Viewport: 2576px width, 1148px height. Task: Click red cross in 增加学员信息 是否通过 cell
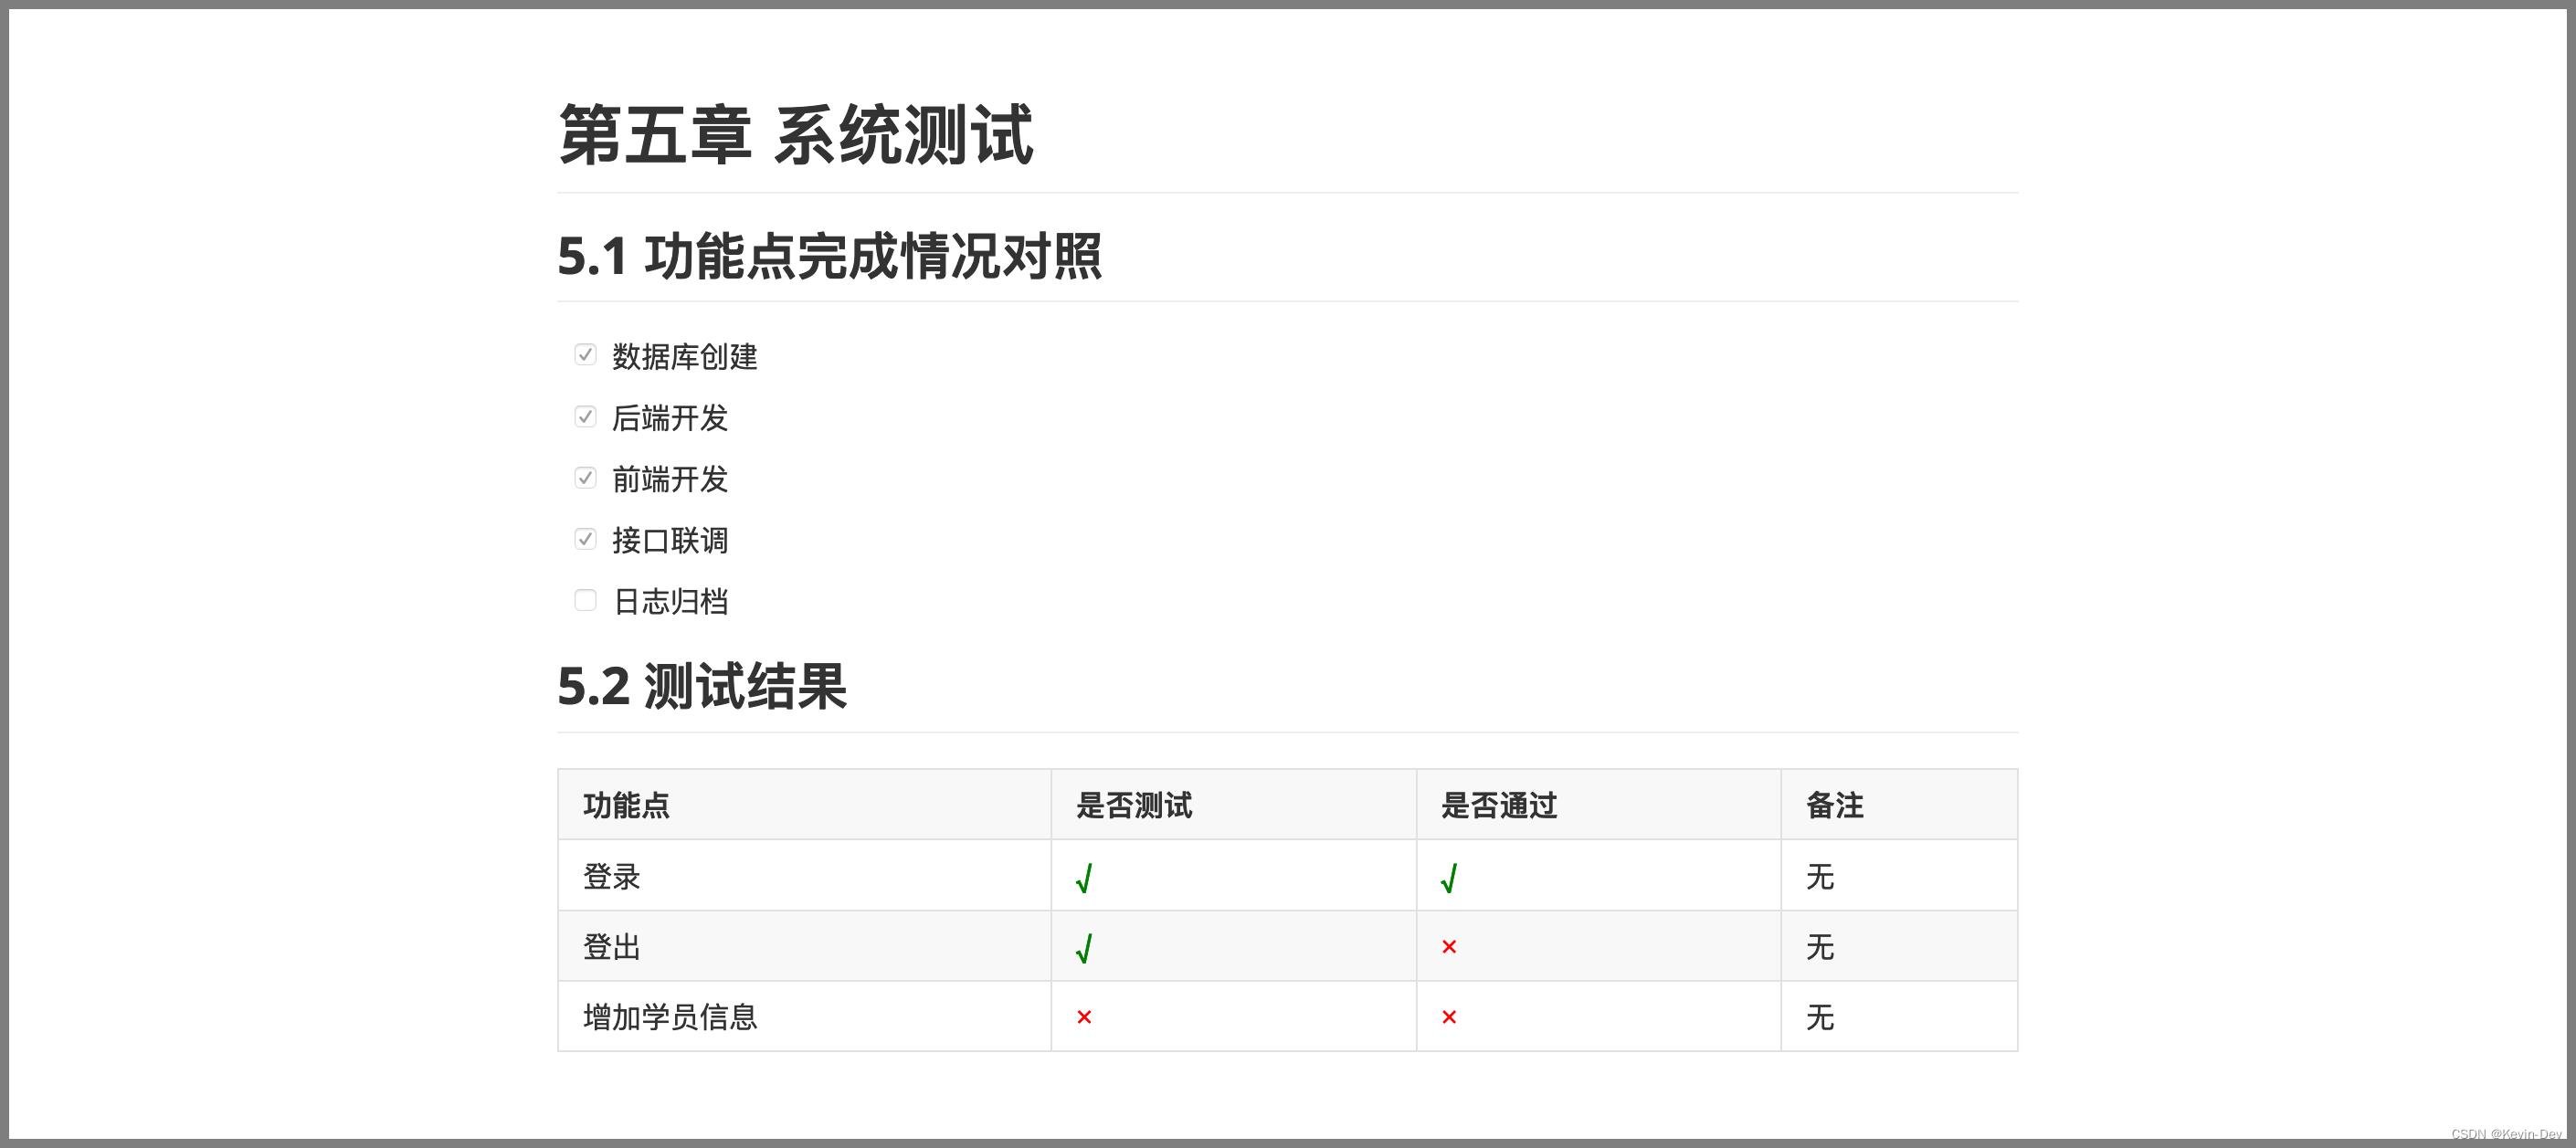(1449, 1017)
